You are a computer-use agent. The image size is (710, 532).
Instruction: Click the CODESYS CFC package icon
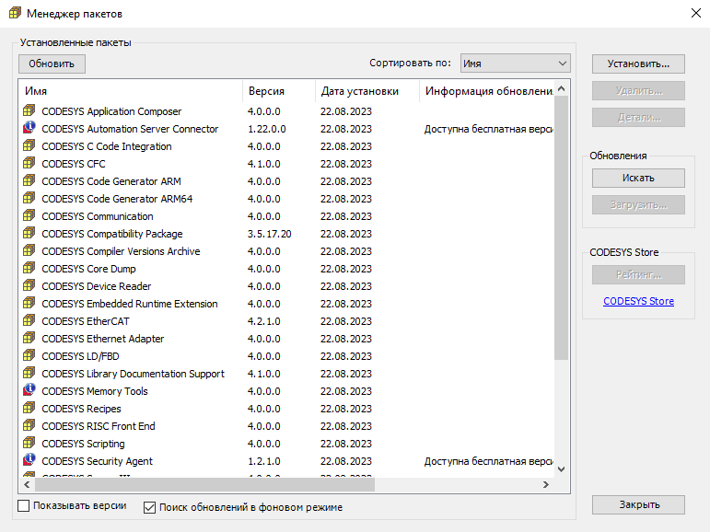pos(29,164)
